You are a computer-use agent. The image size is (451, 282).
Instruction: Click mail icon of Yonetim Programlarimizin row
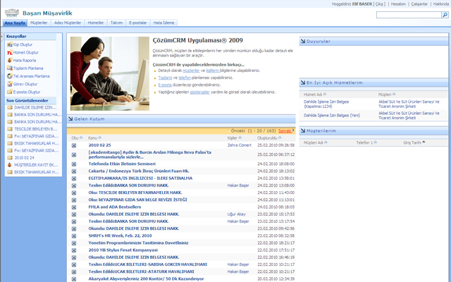pos(74,243)
